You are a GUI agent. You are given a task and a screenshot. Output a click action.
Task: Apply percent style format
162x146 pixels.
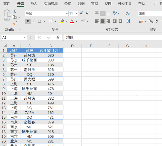point(151,21)
